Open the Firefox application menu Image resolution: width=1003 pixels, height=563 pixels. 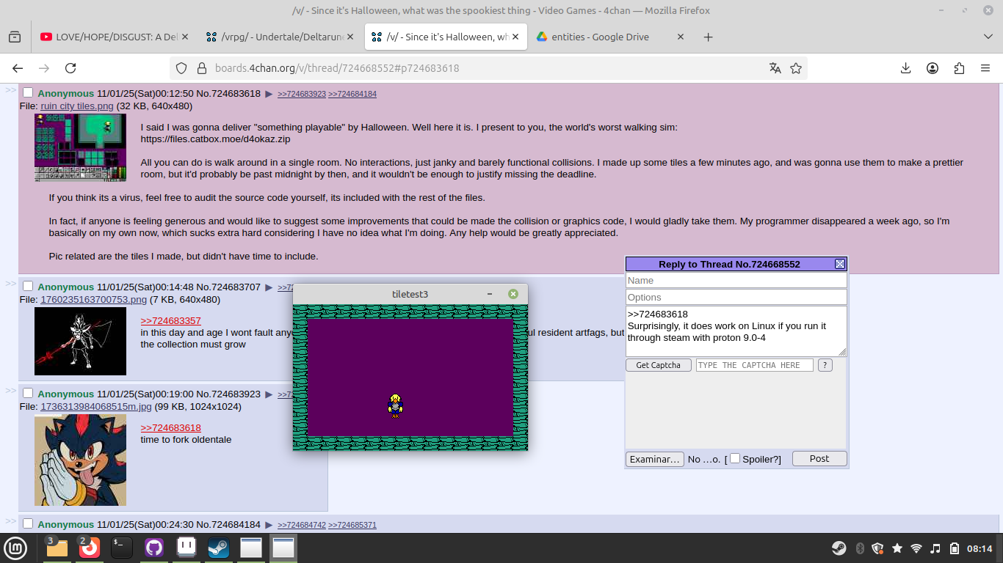[x=985, y=68]
